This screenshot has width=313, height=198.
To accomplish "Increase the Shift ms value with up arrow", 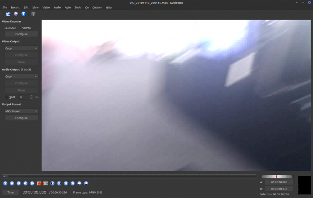I will (31, 95).
